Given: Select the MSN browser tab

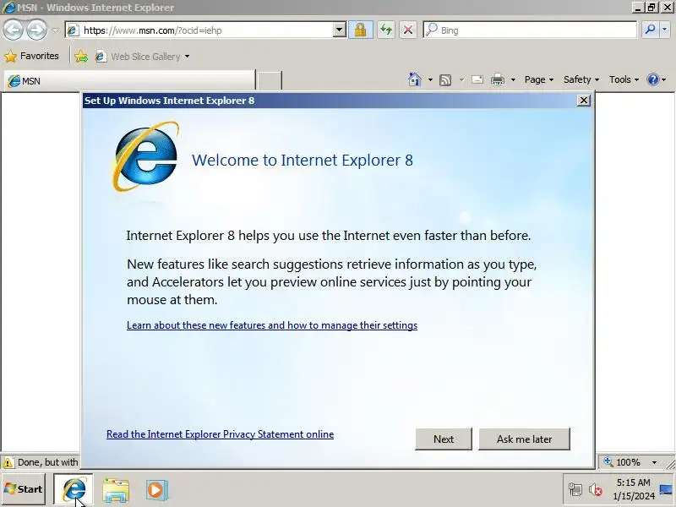Looking at the screenshot, I should [130, 80].
